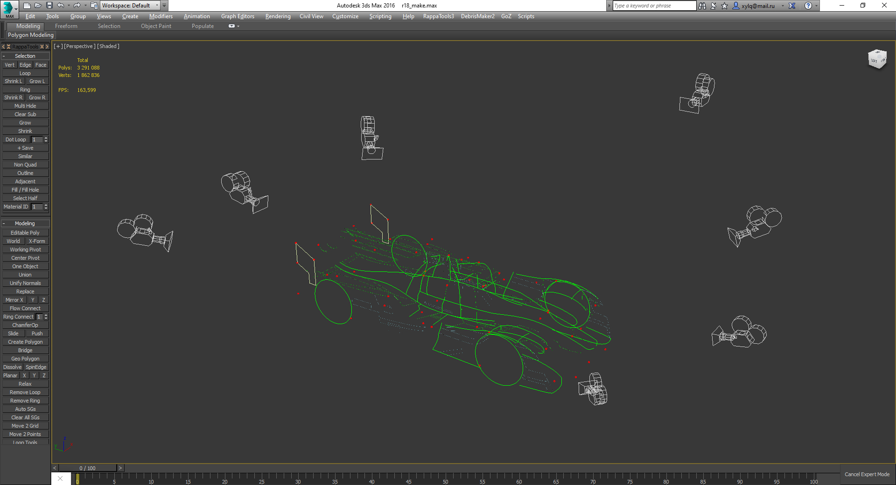896x485 pixels.
Task: Collapse the Selection rollout
Action: [x=25, y=56]
